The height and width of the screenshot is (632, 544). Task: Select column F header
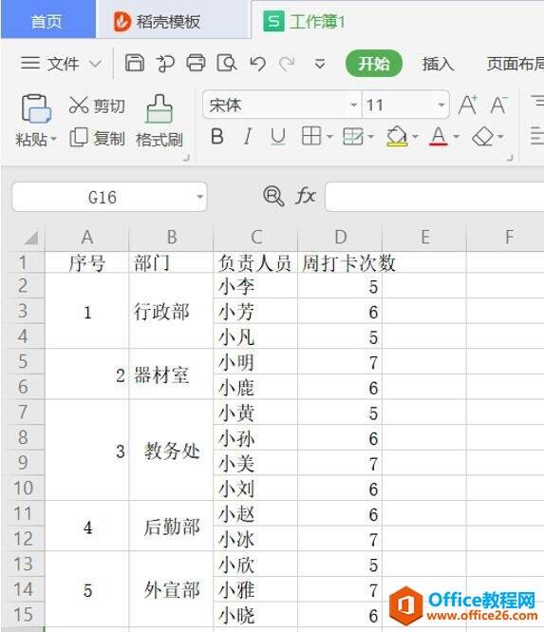pyautogui.click(x=508, y=237)
